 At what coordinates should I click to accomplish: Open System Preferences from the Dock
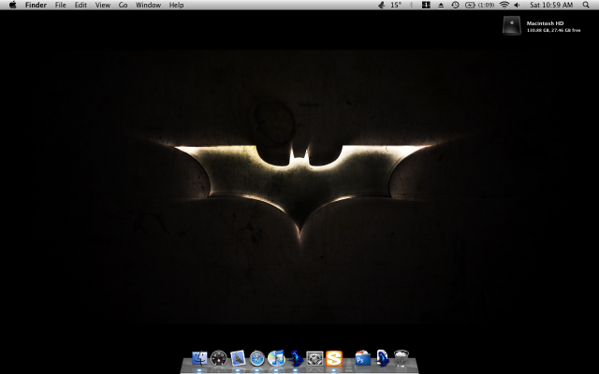point(314,359)
